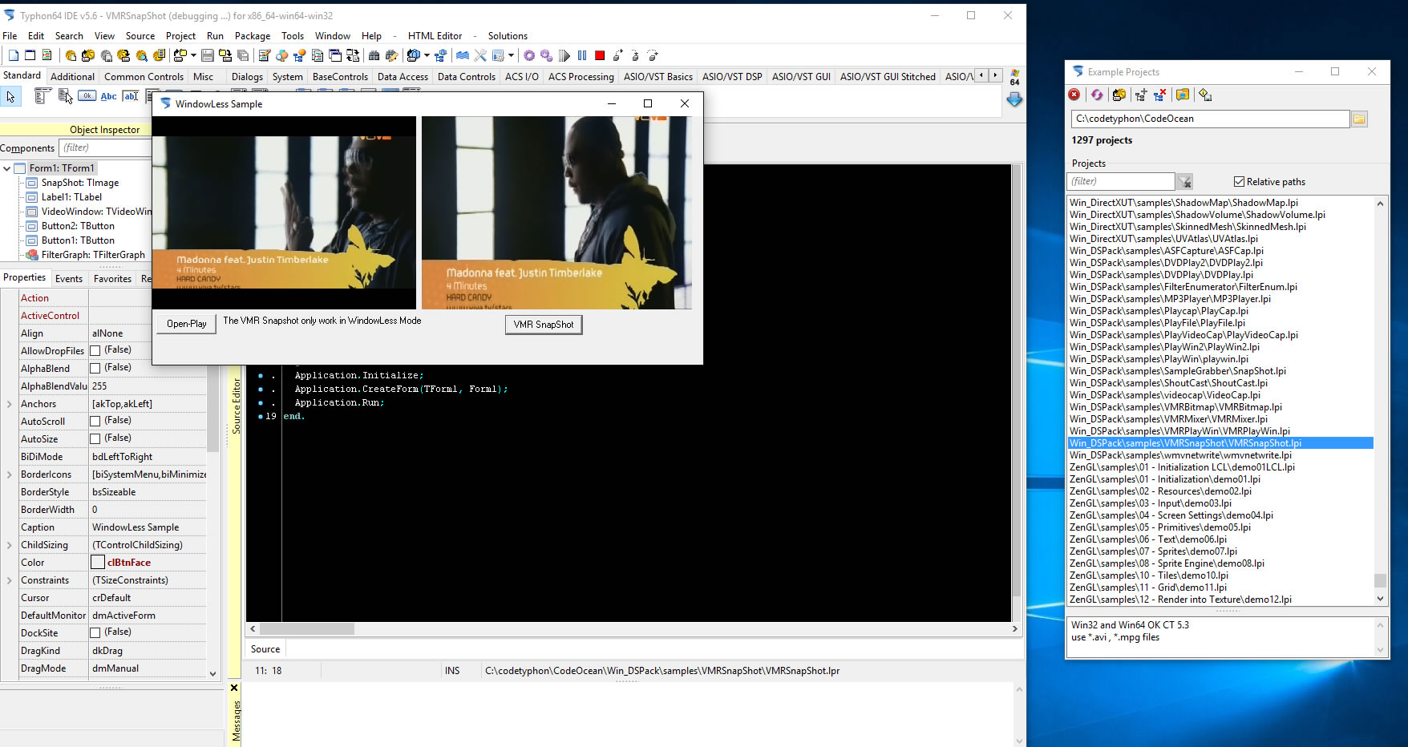This screenshot has height=747, width=1408.
Task: Select ZenGL demo07.lpi Sprites project
Action: click(1153, 551)
